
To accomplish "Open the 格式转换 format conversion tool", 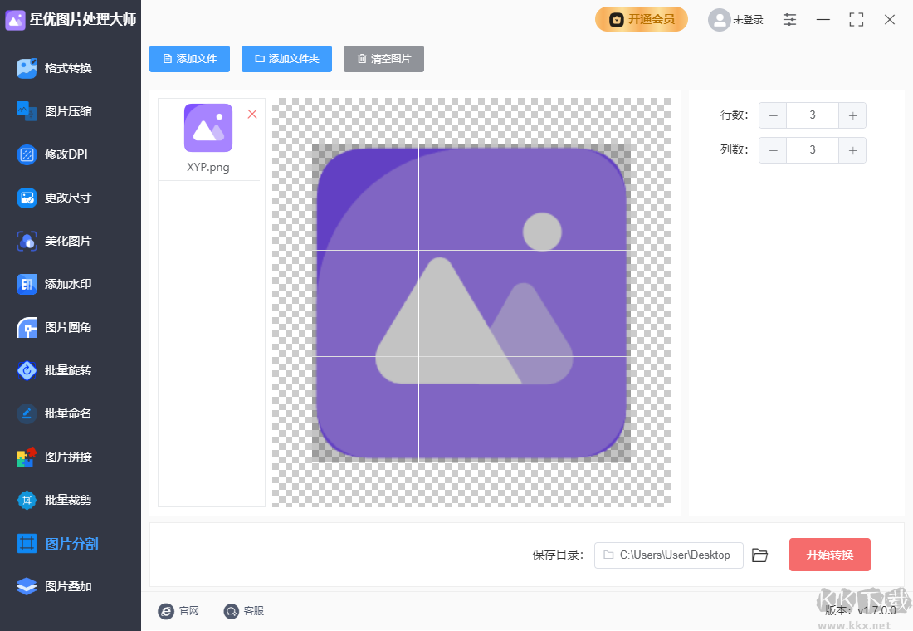I will 54,68.
